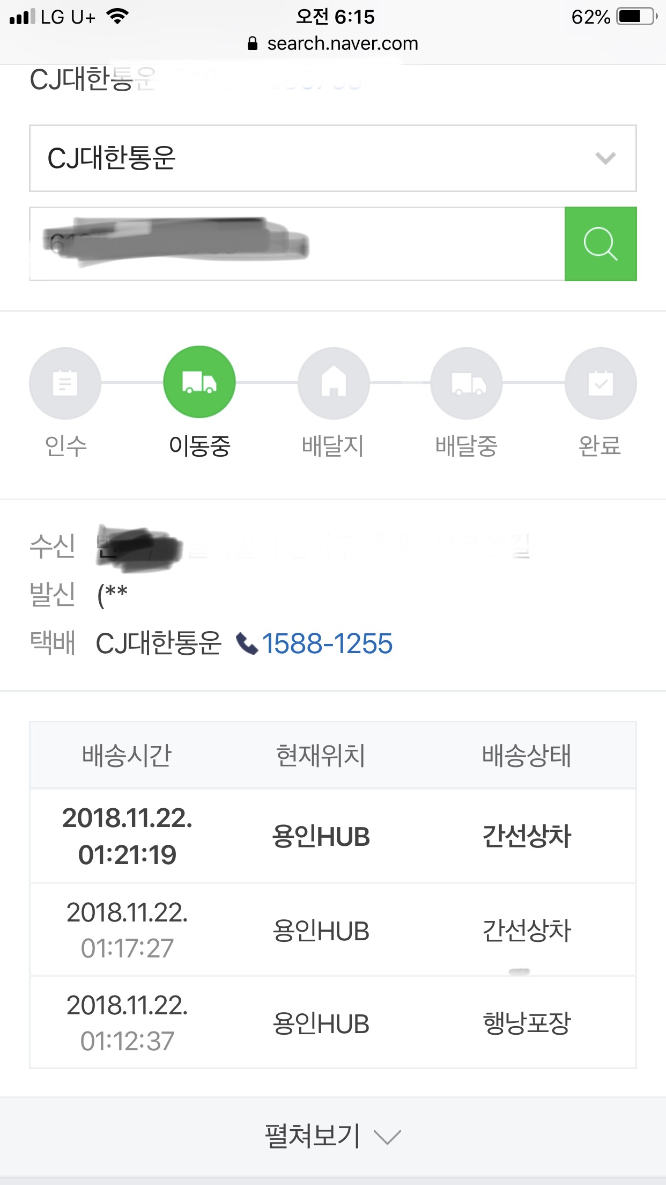Select the 01:21:19 간선상차 tracking row
The height and width of the screenshot is (1185, 666).
(x=332, y=836)
